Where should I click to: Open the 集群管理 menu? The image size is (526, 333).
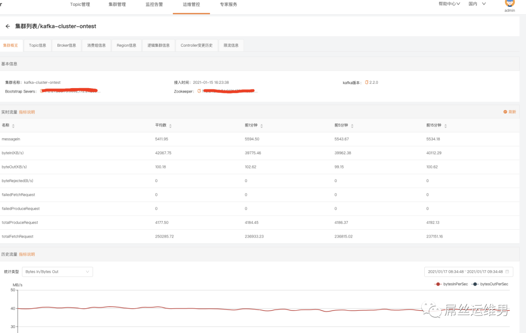(x=117, y=4)
